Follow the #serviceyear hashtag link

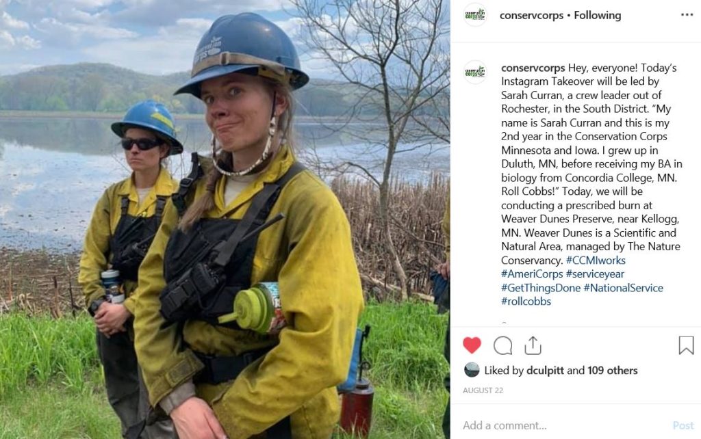[595, 274]
